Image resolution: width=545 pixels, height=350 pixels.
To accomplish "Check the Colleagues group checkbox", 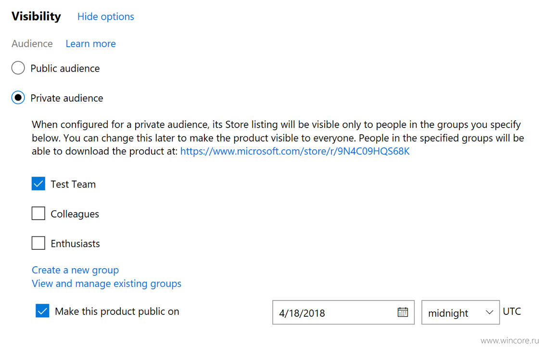I will click(x=38, y=213).
